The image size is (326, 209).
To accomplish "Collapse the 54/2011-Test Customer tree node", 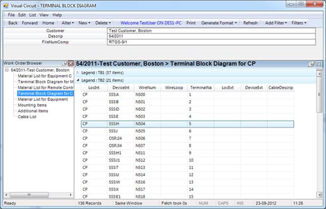I will (7, 70).
